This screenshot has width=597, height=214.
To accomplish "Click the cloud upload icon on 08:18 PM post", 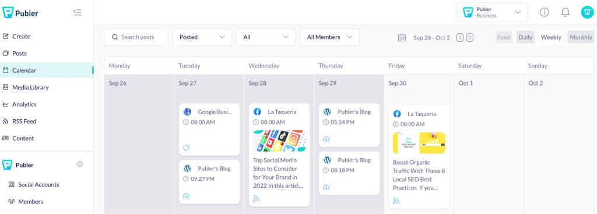I will pos(326,187).
